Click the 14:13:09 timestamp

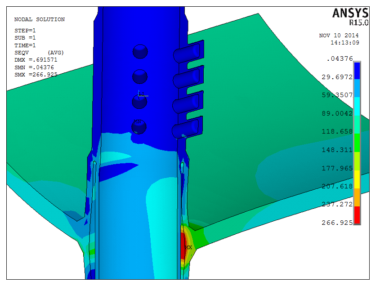[345, 43]
